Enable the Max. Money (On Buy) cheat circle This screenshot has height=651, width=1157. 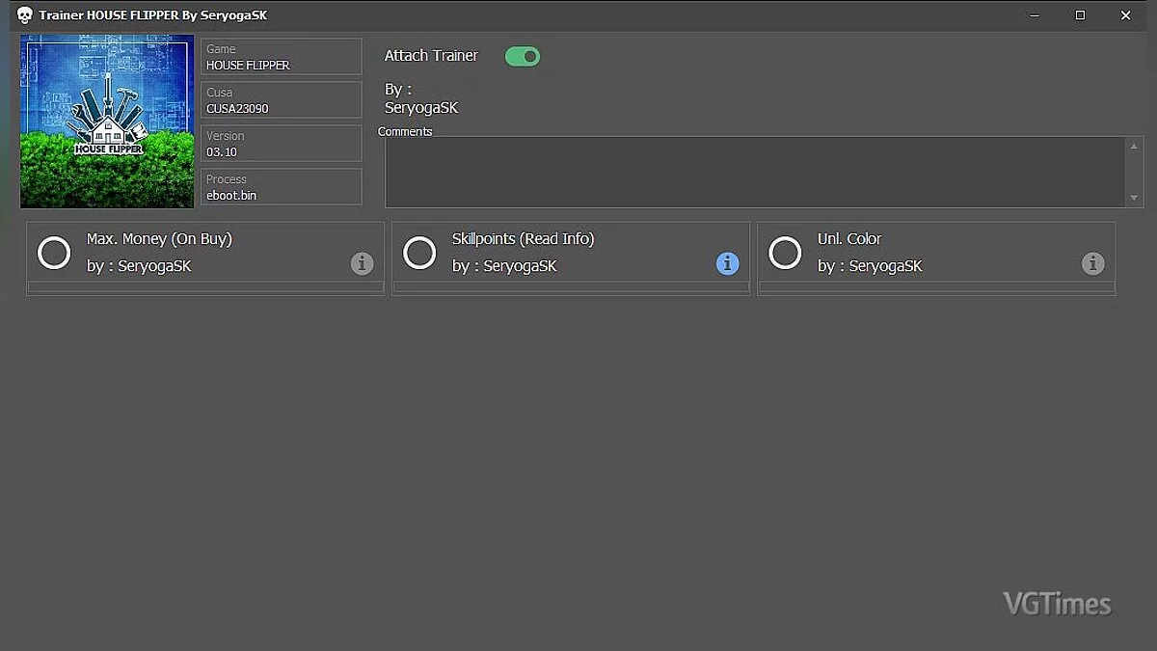pyautogui.click(x=54, y=253)
